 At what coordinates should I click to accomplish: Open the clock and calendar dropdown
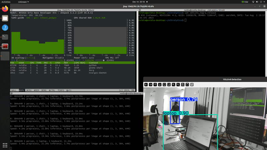133,2
